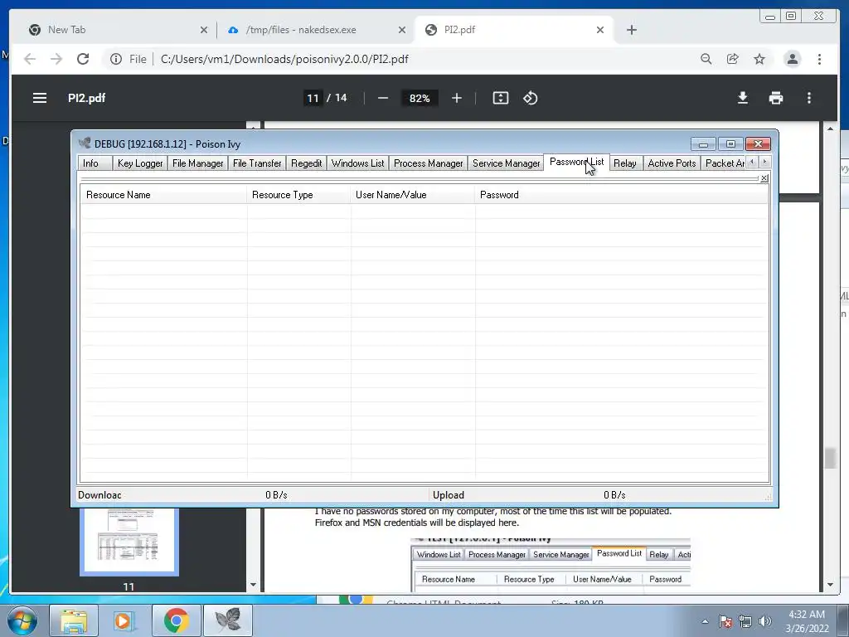The width and height of the screenshot is (849, 637).
Task: Sort by Password column header
Action: tap(621, 195)
